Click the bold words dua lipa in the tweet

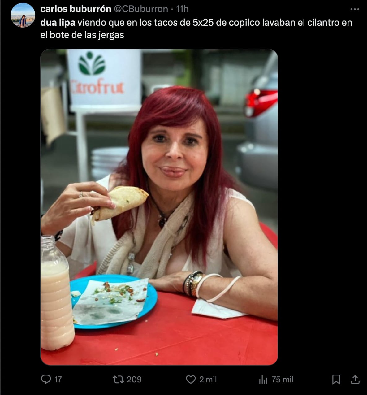(58, 23)
